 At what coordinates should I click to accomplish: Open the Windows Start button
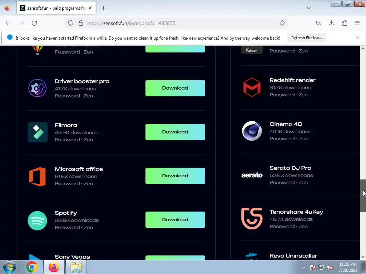9,267
